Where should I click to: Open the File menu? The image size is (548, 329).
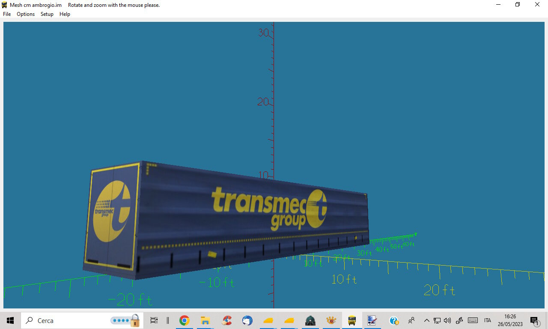click(7, 14)
